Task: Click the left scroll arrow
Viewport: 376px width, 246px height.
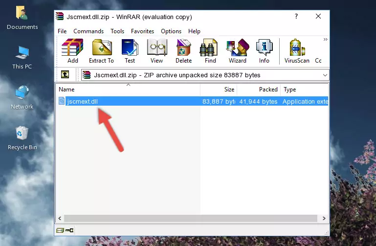Action: click(60, 218)
